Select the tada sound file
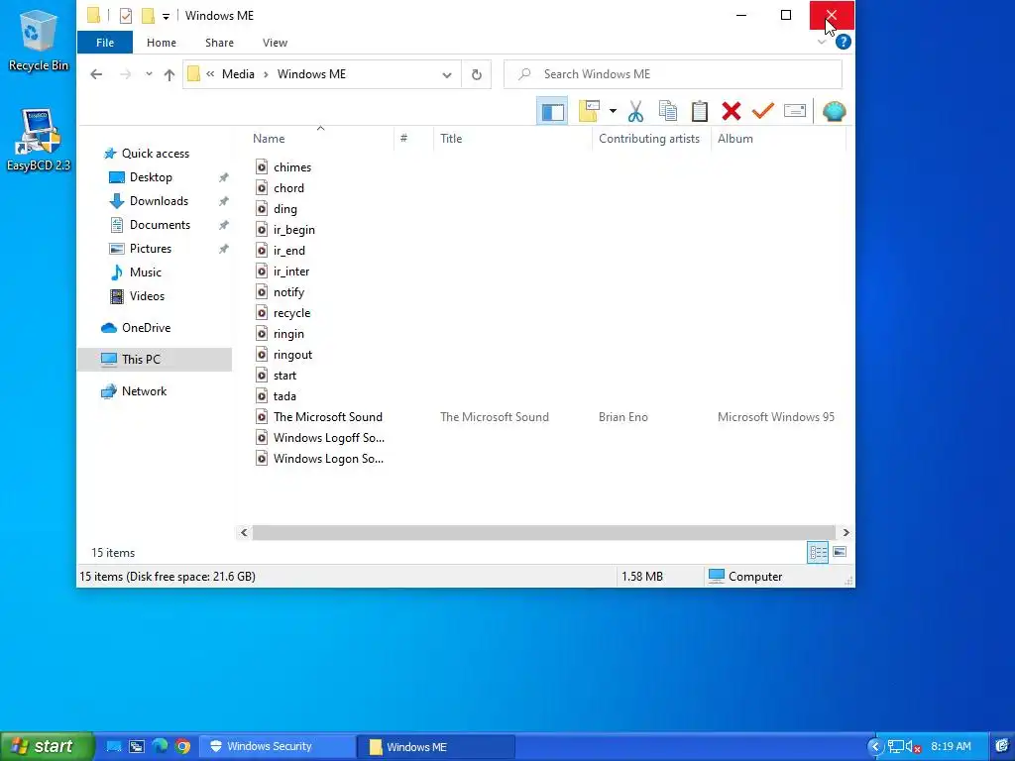Viewport: 1015px width, 761px height. click(284, 396)
